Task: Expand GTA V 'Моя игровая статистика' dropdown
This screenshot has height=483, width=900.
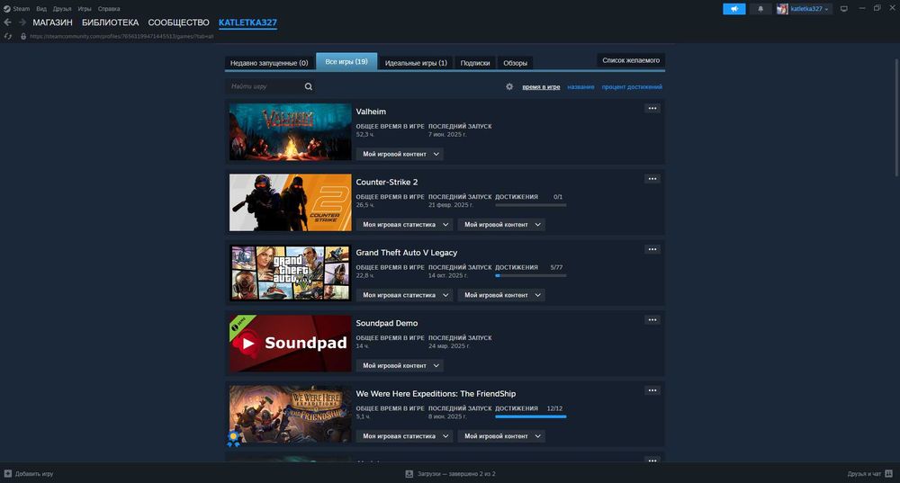Action: click(x=404, y=295)
